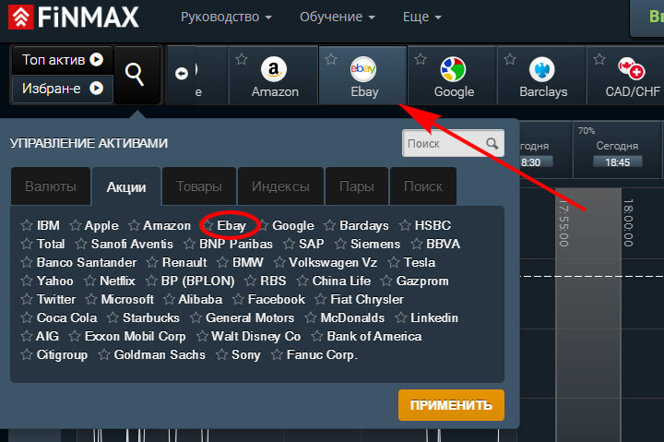Click the FiNMAX logo

74,17
